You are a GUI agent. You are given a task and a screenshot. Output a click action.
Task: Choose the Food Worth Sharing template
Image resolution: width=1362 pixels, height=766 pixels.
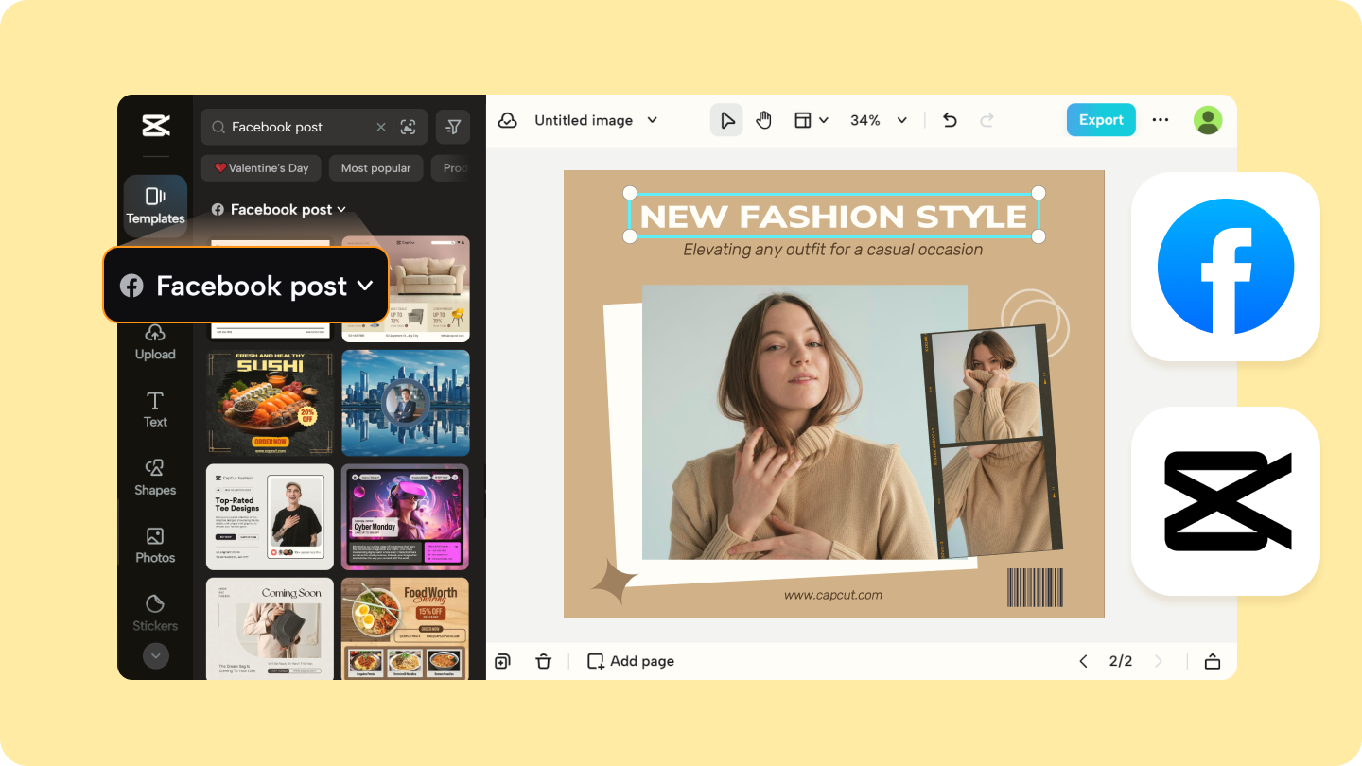tap(406, 628)
